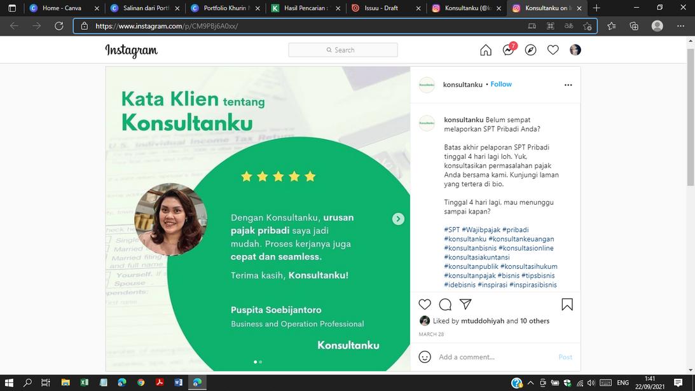Image resolution: width=695 pixels, height=391 pixels.
Task: Click the comment bubble icon
Action: pos(445,304)
